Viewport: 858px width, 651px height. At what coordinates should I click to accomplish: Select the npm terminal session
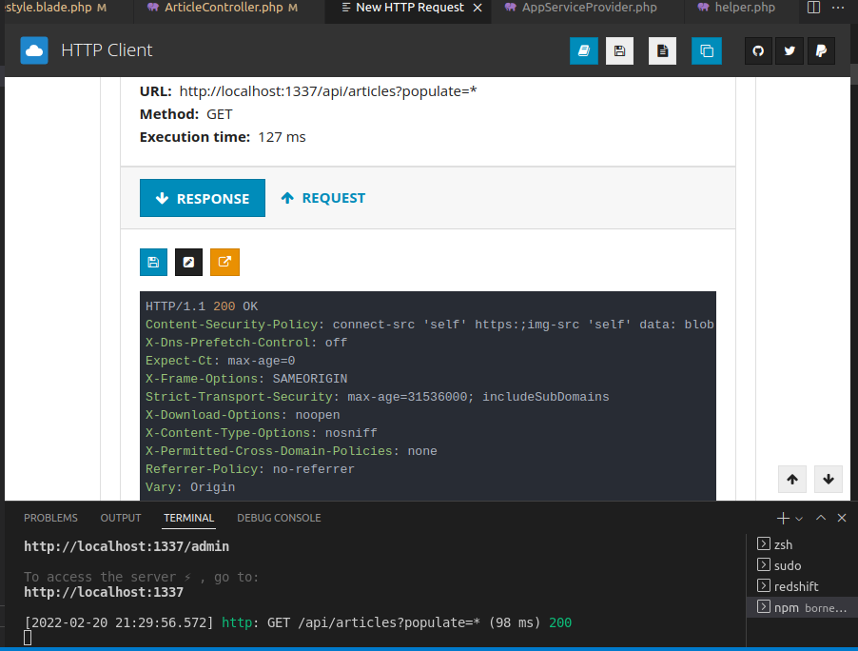click(x=802, y=607)
